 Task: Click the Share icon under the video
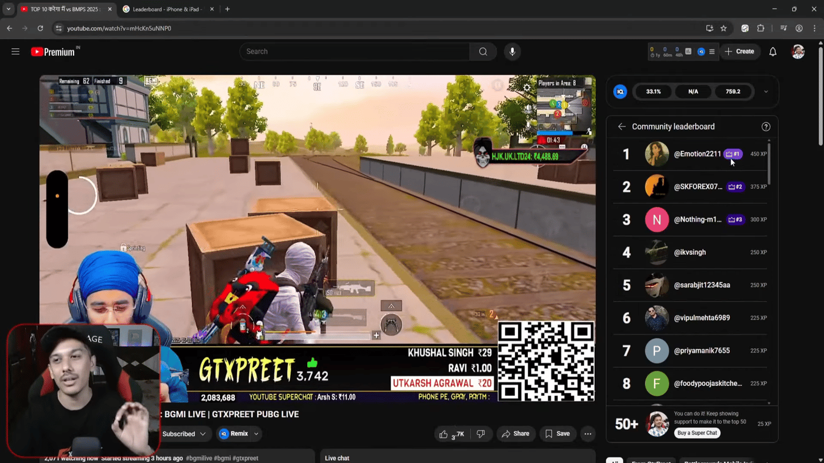tap(516, 434)
